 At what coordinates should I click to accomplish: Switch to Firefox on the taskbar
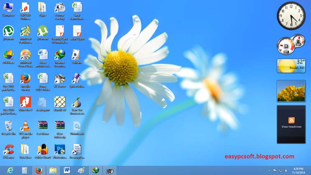(39, 170)
